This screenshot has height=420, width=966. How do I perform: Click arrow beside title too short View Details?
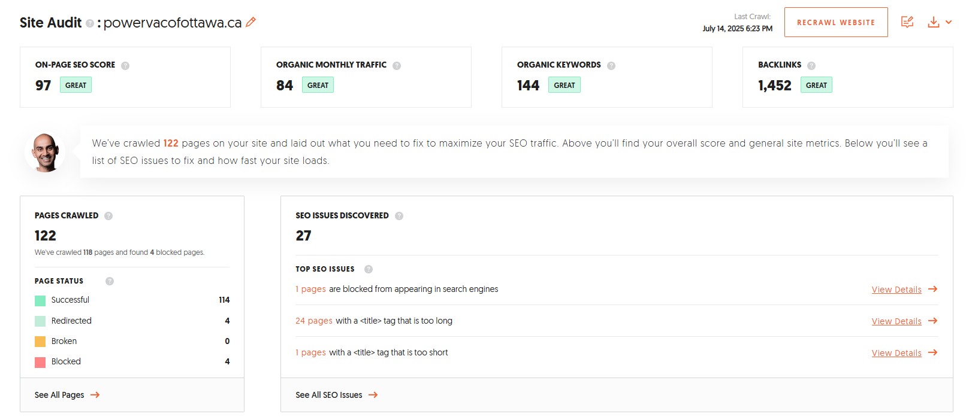[932, 352]
